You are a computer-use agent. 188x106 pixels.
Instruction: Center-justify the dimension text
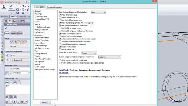[11, 97]
